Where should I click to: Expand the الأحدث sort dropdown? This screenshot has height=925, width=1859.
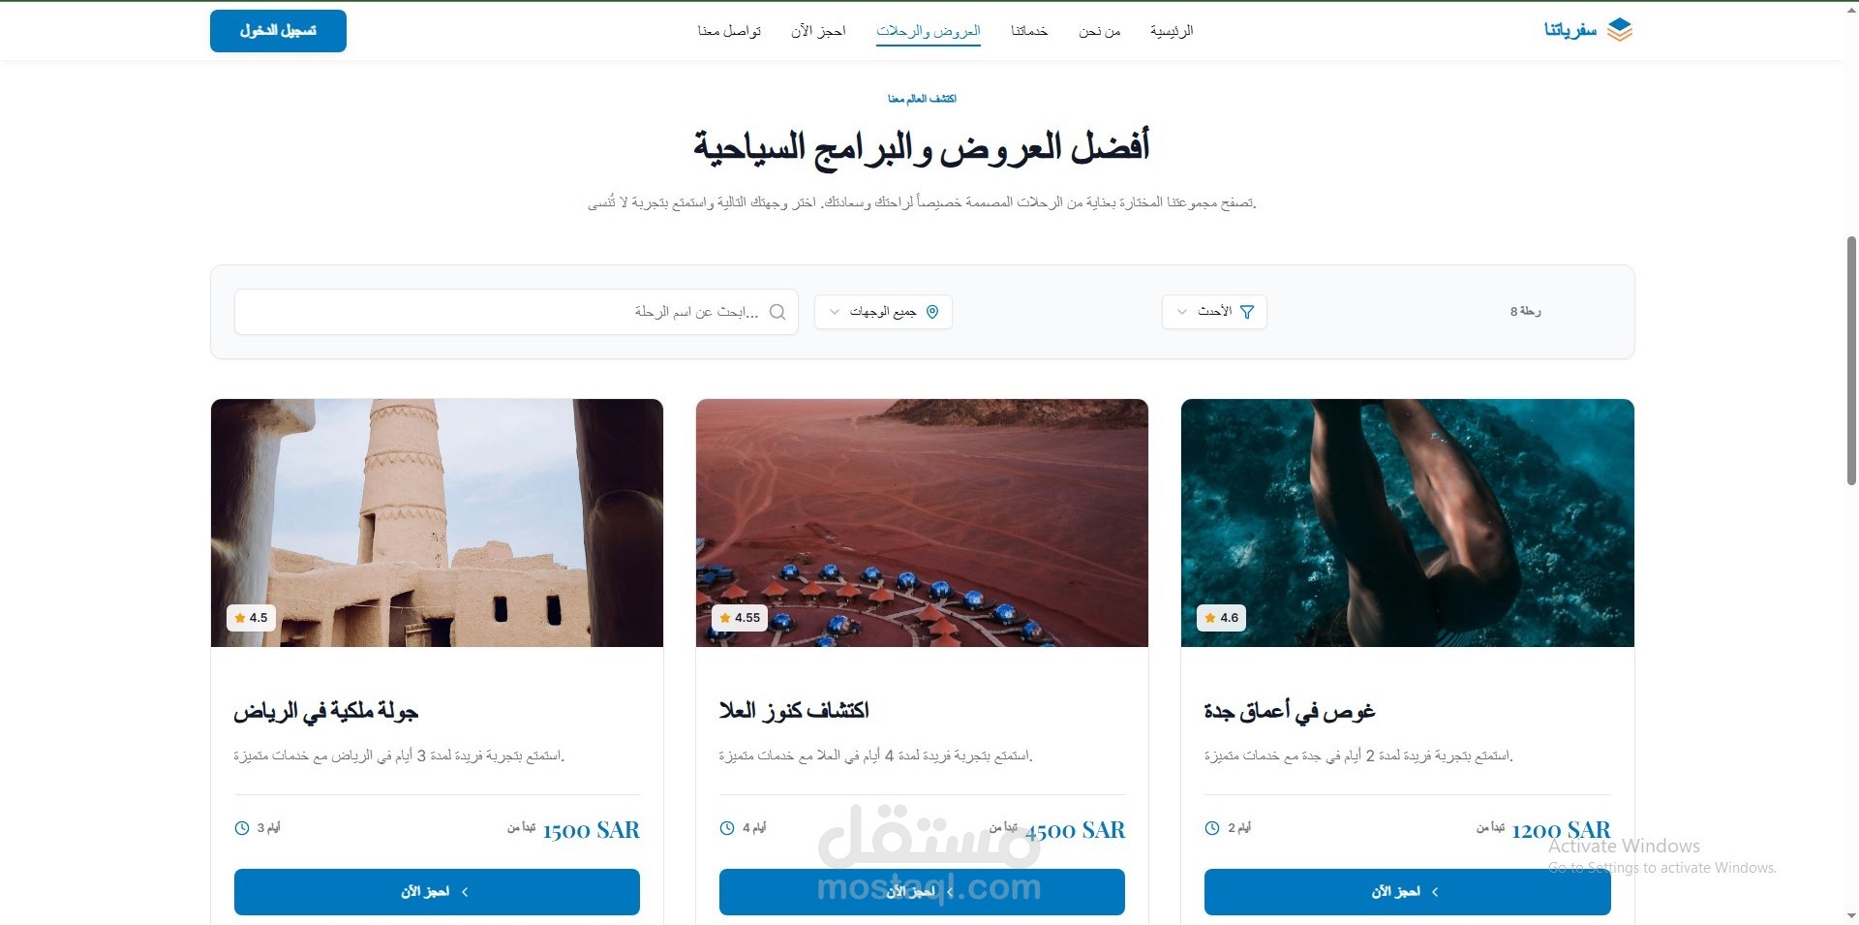click(x=1214, y=312)
